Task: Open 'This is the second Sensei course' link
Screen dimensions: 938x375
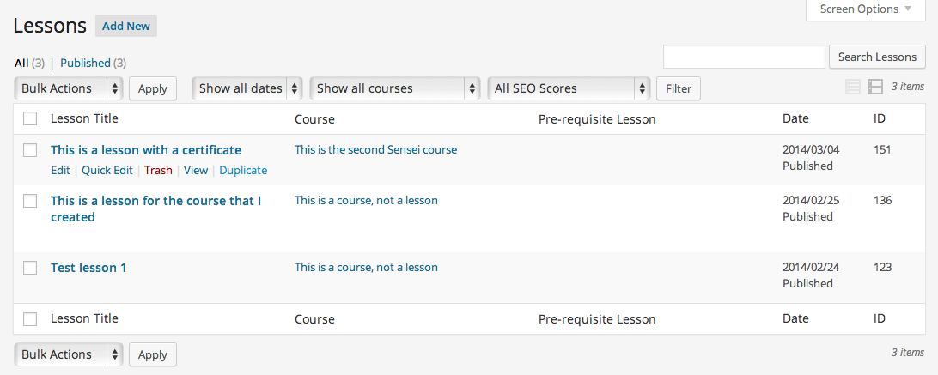Action: pos(375,149)
